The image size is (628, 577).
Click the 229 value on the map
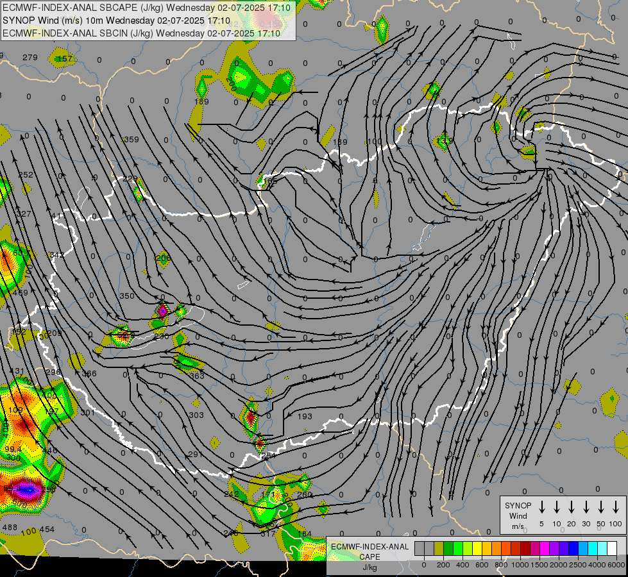coord(130,178)
